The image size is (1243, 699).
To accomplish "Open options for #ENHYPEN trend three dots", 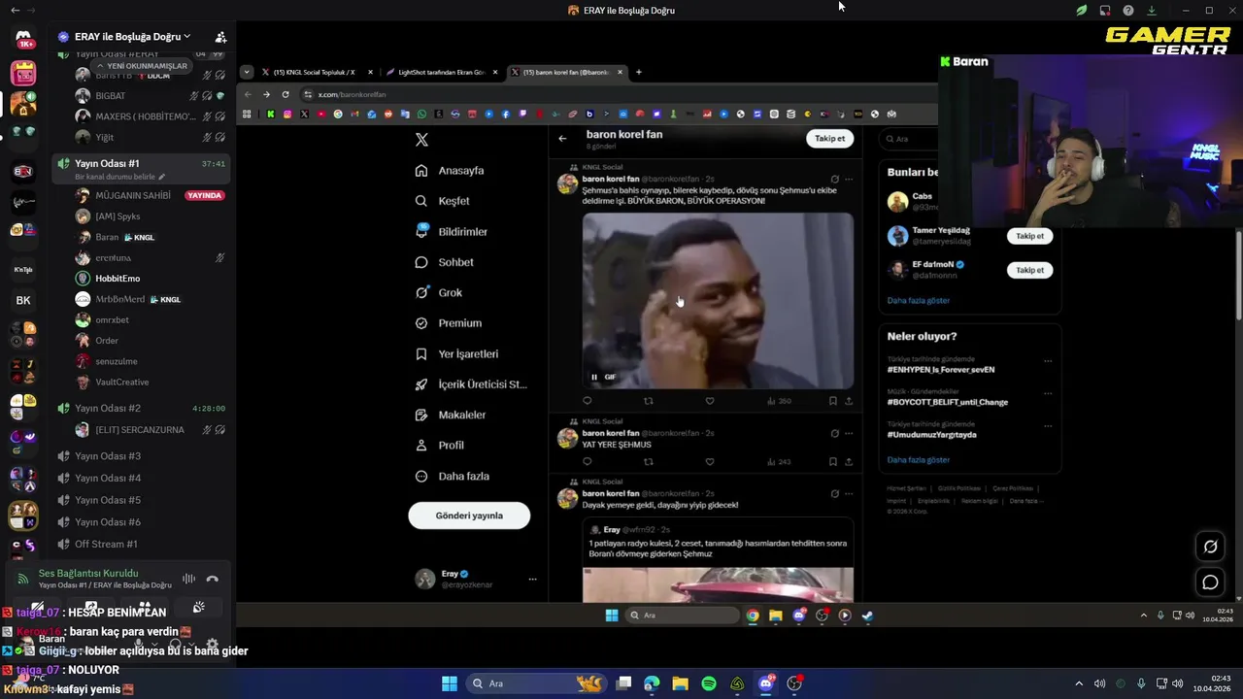I will pyautogui.click(x=1048, y=361).
